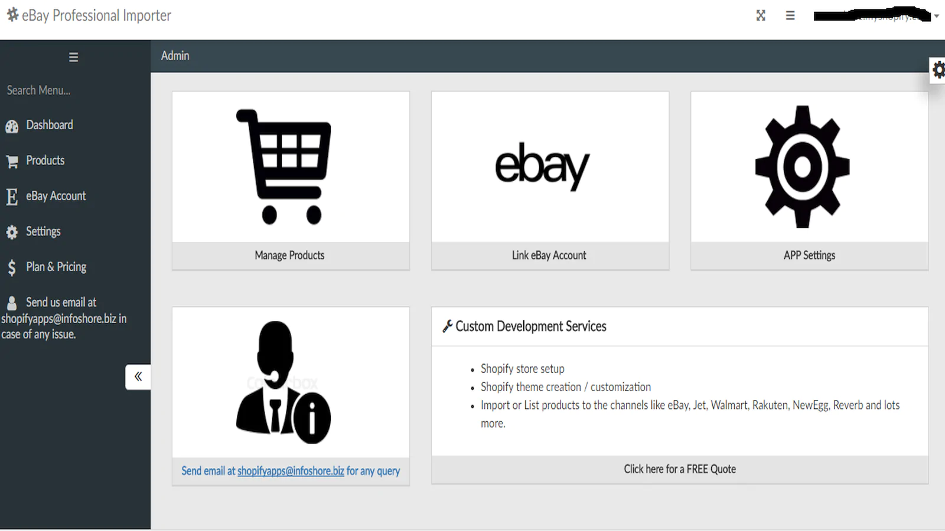
Task: Open the floating gear settings tab at right edge
Action: click(x=938, y=71)
